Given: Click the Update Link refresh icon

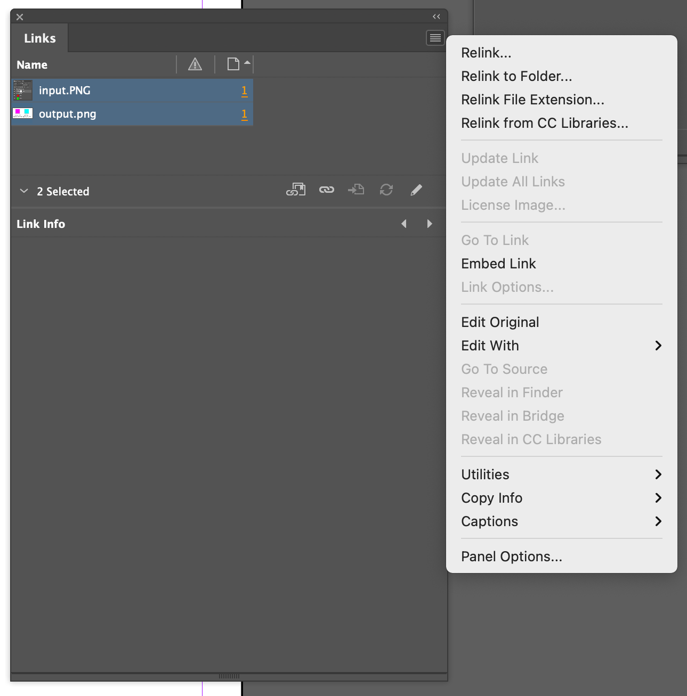Looking at the screenshot, I should coord(386,190).
